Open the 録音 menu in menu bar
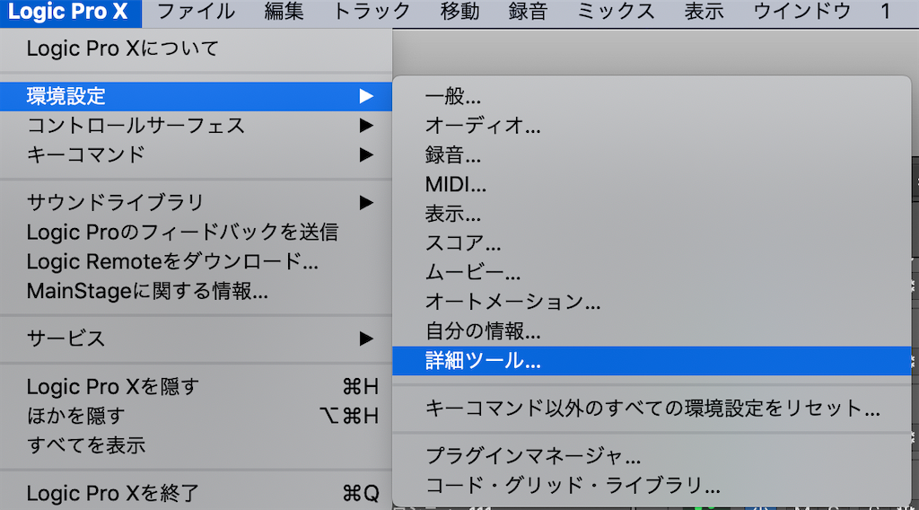 528,13
